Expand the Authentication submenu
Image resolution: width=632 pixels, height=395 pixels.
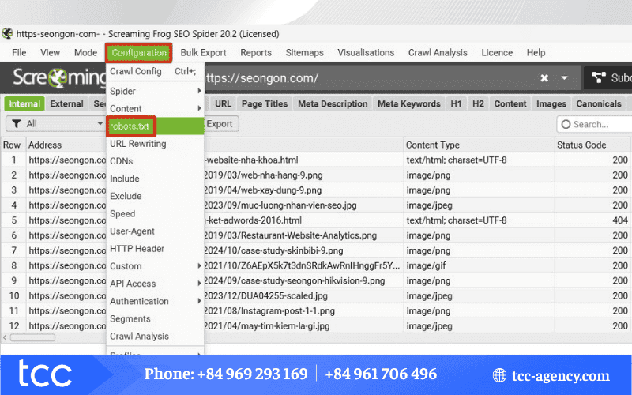pyautogui.click(x=155, y=301)
